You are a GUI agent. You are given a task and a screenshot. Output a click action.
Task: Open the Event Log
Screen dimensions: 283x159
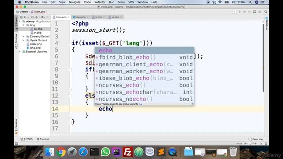pyautogui.click(x=256, y=139)
